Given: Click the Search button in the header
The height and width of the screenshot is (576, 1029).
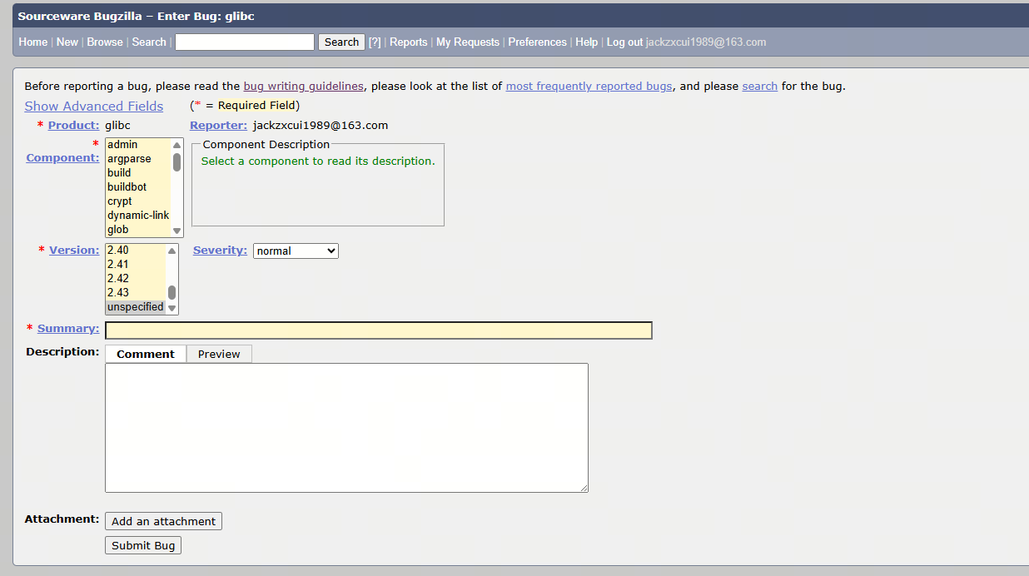Looking at the screenshot, I should pos(341,42).
